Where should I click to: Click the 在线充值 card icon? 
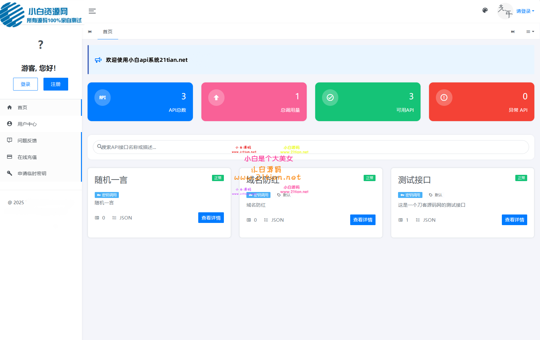(x=10, y=157)
